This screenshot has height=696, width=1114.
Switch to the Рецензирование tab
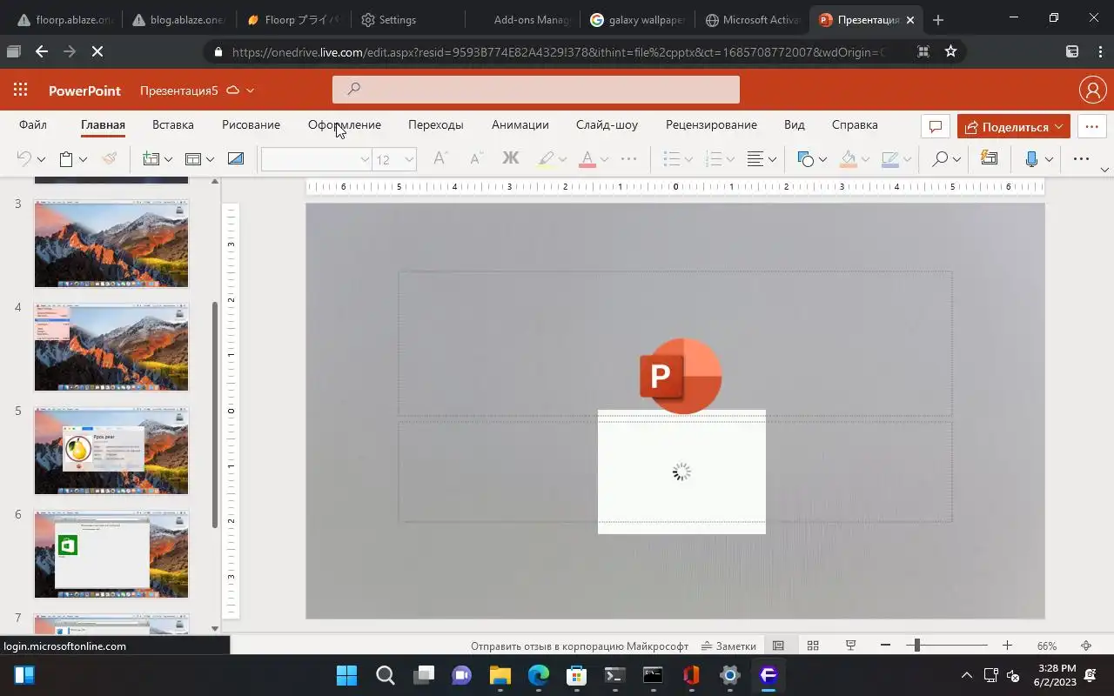point(711,124)
